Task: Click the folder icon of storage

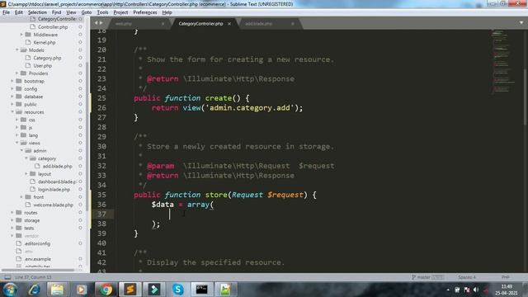Action: pyautogui.click(x=19, y=220)
